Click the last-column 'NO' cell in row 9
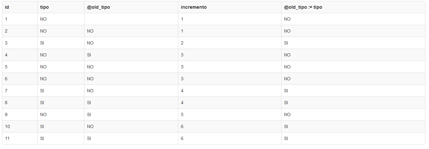This screenshot has height=149, width=429. pos(353,114)
